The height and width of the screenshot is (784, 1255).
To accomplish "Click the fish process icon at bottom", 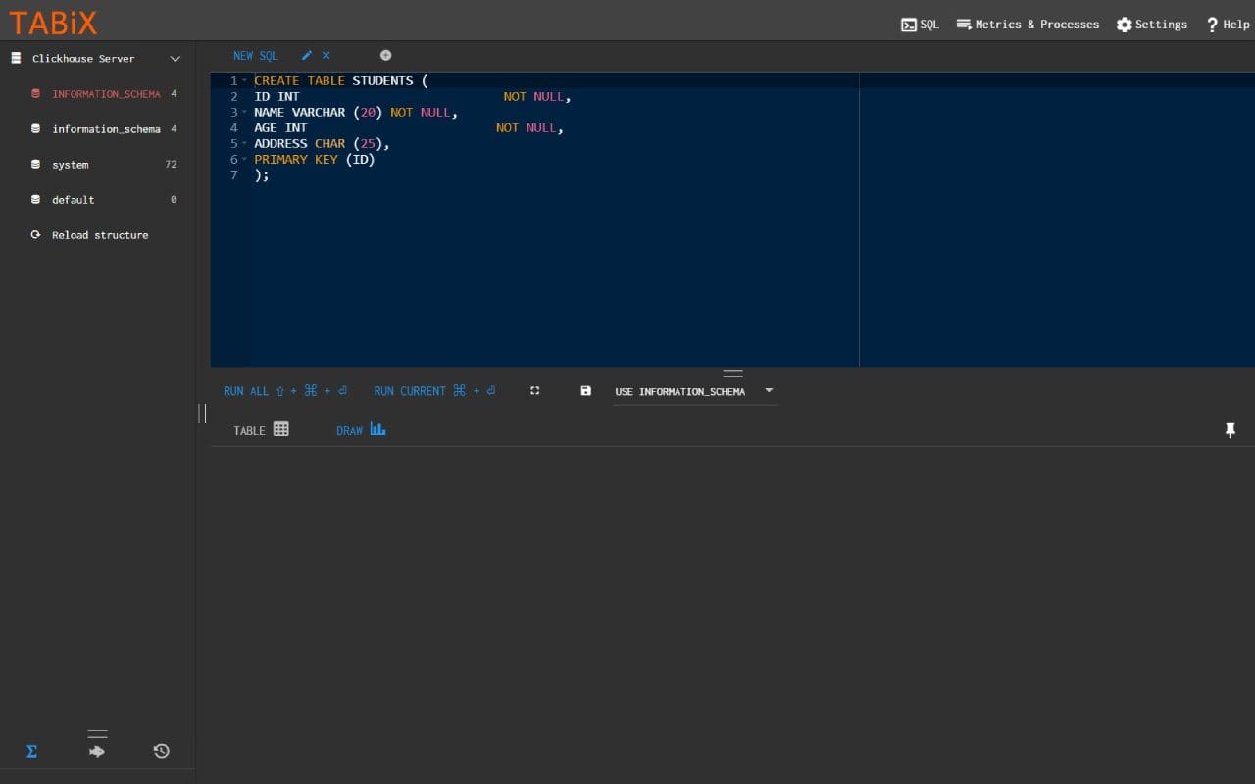I will [x=96, y=750].
